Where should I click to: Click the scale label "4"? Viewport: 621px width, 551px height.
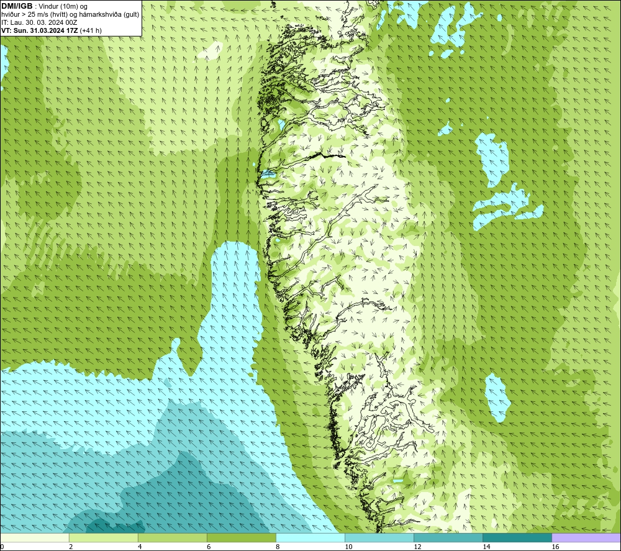tap(140, 547)
